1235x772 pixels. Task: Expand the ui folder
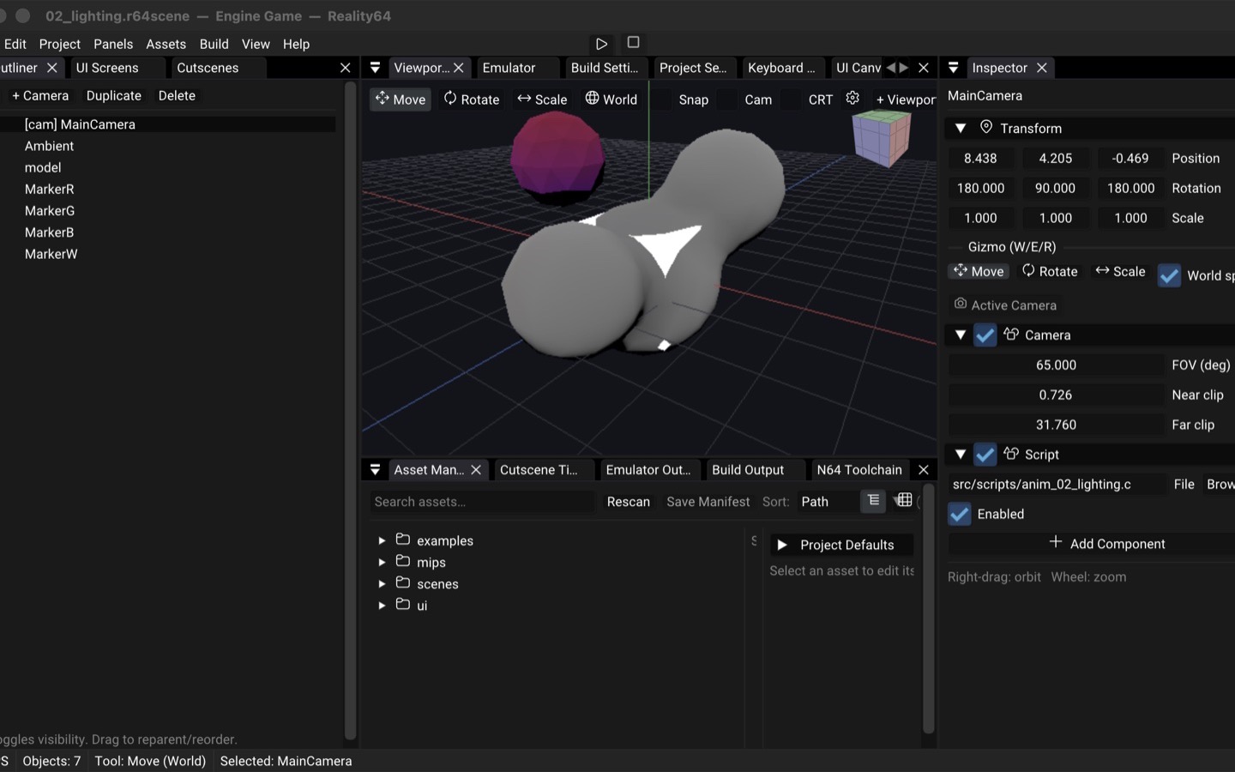point(382,605)
